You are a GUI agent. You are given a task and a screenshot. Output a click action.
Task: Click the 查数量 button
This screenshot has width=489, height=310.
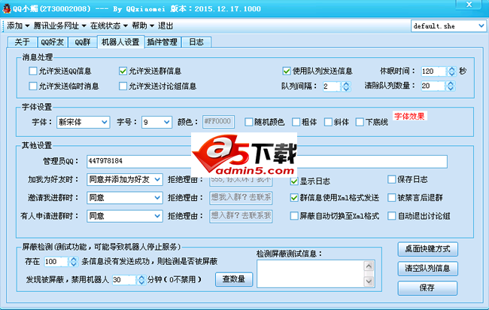tap(233, 279)
